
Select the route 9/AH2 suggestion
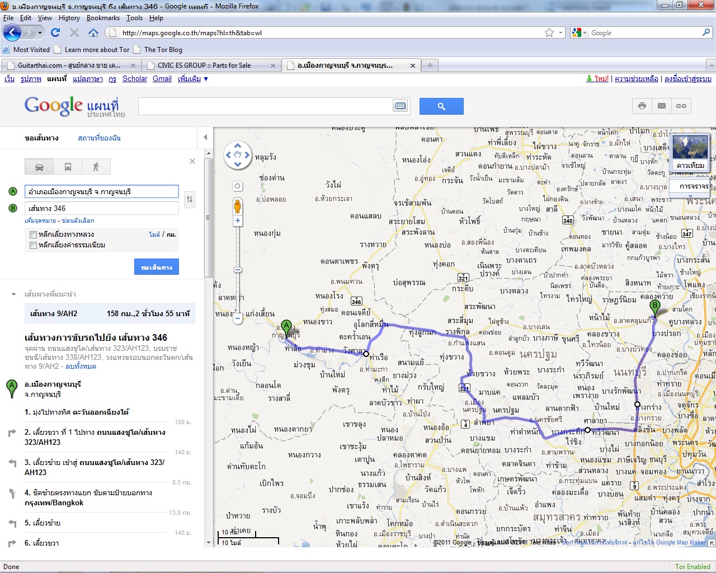point(110,313)
